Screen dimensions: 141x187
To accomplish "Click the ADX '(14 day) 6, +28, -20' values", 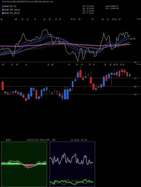I will click(x=79, y=140).
